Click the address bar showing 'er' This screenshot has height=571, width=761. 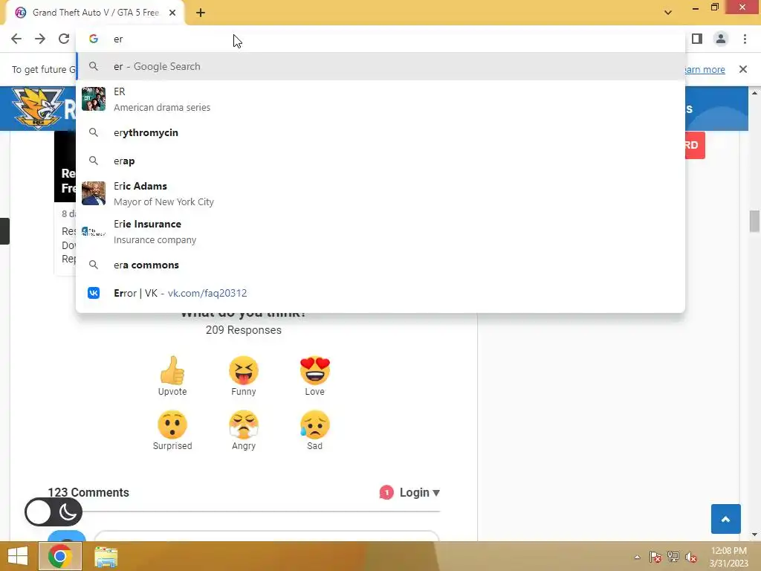click(x=380, y=39)
